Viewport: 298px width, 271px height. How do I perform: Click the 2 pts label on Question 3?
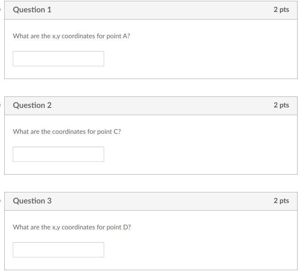click(x=281, y=200)
